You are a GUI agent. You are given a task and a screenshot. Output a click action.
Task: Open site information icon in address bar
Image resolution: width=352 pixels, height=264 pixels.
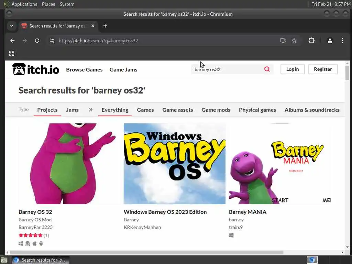[x=52, y=41]
